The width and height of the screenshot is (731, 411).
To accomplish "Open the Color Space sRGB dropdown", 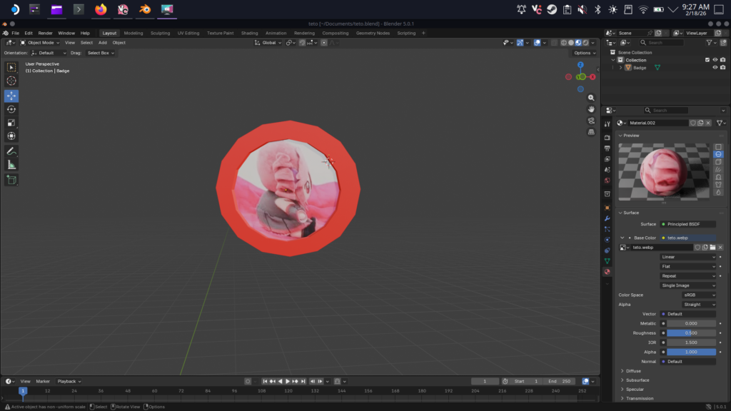I will [699, 295].
